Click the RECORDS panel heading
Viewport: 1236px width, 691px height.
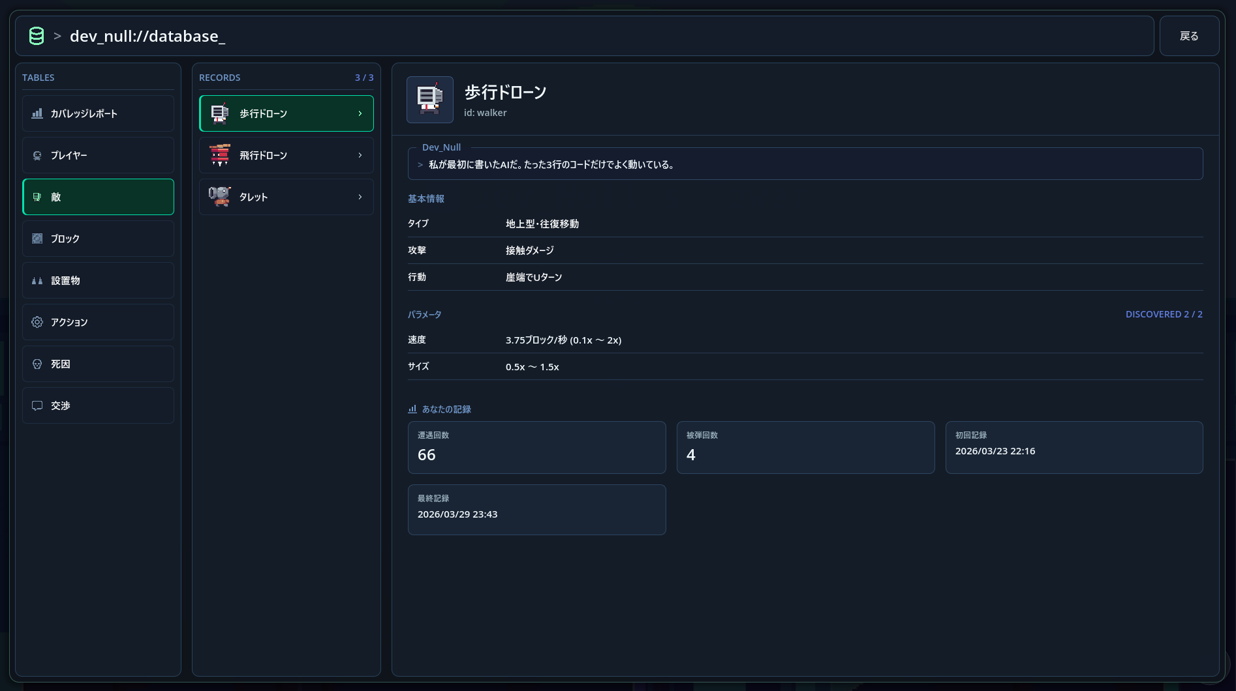coord(220,78)
